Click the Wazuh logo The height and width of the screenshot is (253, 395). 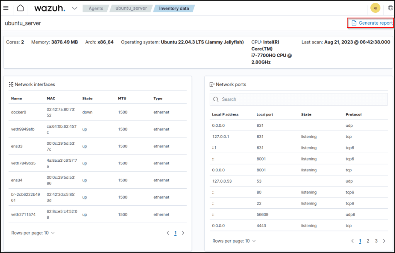(49, 8)
